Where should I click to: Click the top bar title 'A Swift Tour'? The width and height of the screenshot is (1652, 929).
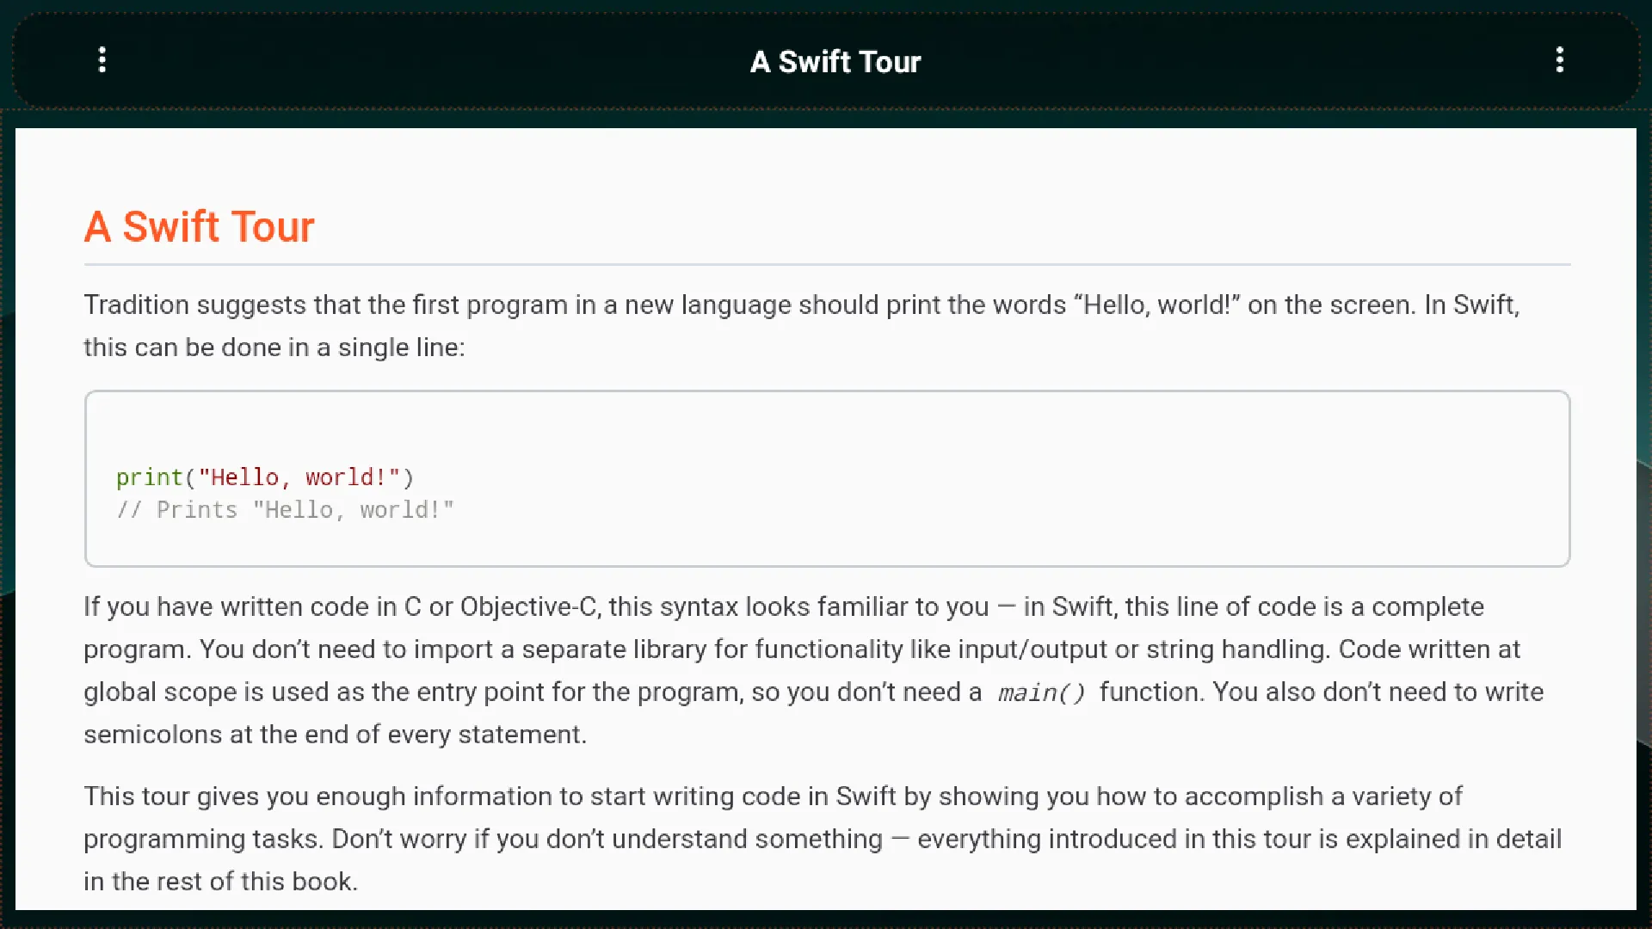(x=835, y=62)
